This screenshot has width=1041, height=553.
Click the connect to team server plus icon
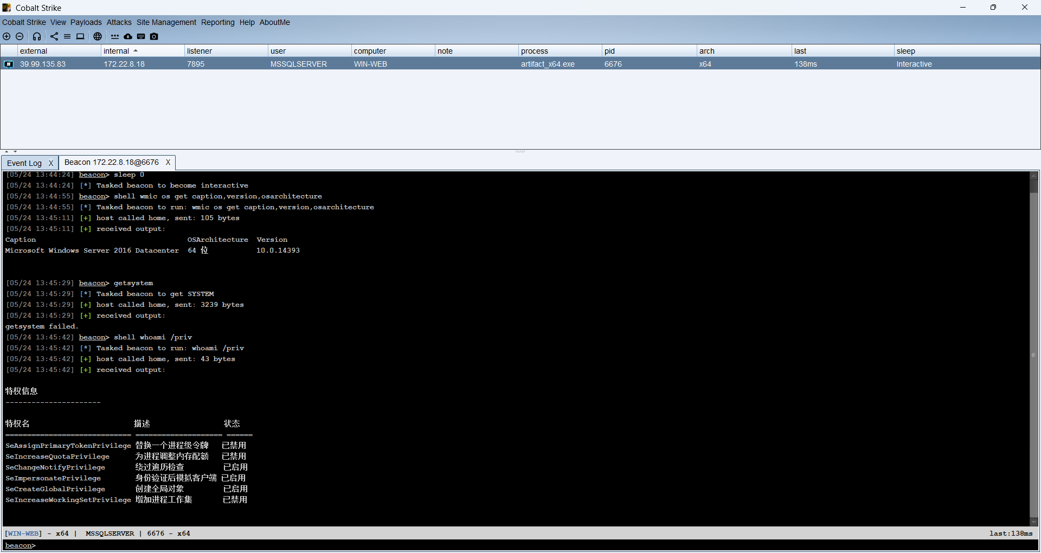[7, 36]
